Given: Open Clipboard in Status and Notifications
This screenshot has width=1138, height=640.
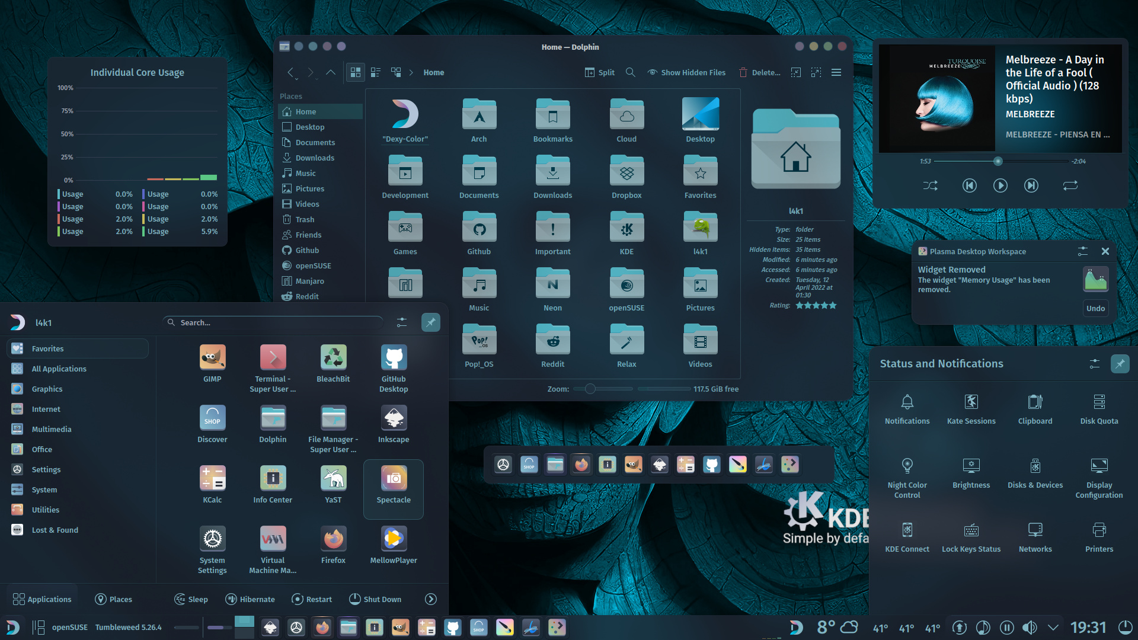Looking at the screenshot, I should [x=1035, y=409].
